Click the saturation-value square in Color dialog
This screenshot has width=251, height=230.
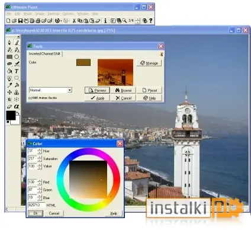(88, 180)
